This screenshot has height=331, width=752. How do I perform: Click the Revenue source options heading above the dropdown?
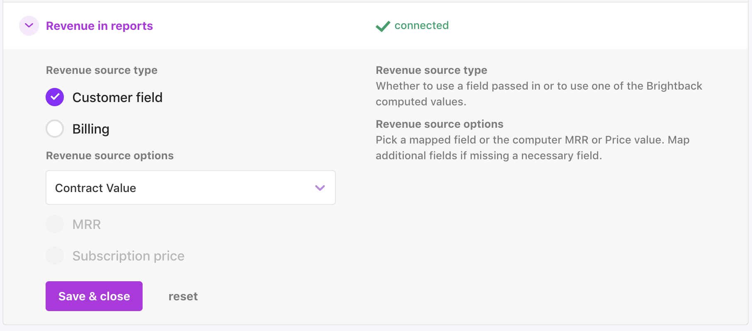coord(109,156)
